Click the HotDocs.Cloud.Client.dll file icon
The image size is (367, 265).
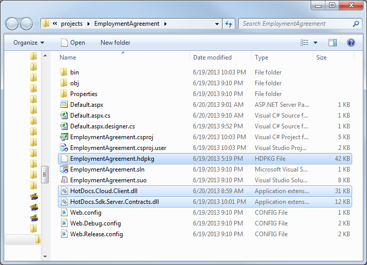point(64,191)
